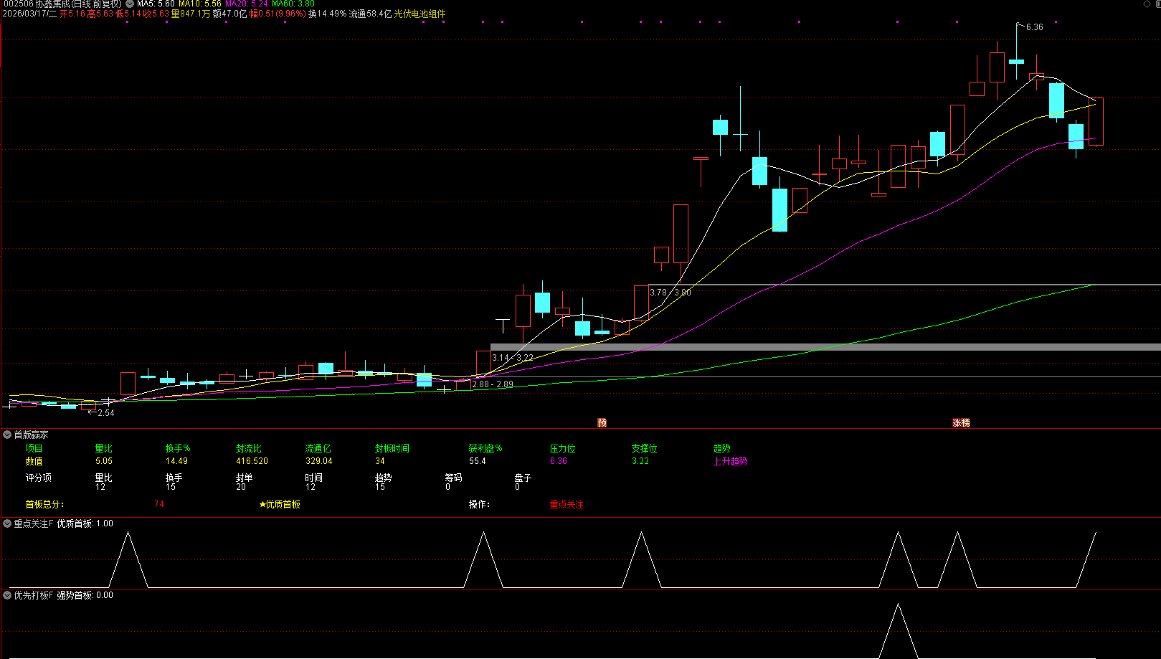The image size is (1161, 659).
Task: Click the 预 marker below the chart
Action: point(602,423)
